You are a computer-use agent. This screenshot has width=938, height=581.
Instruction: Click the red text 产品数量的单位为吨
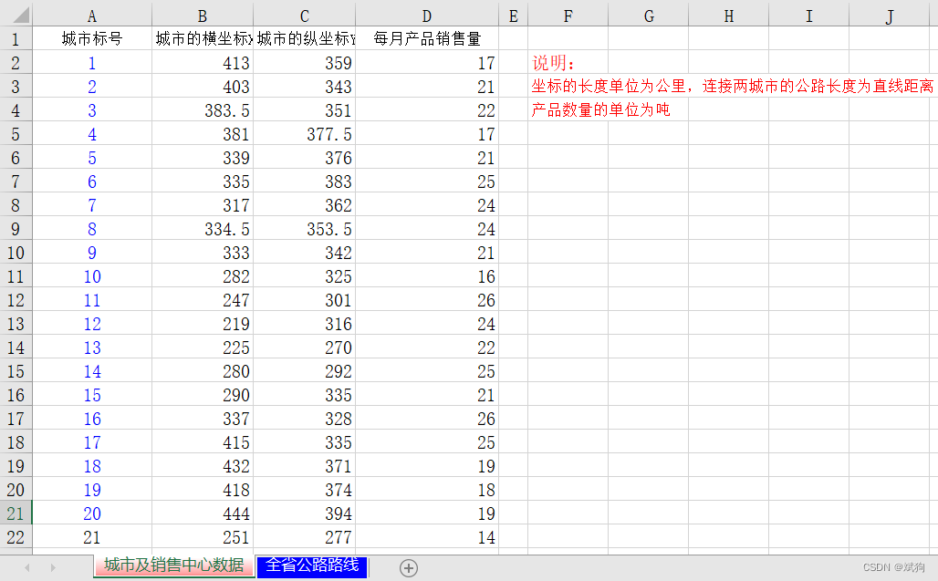click(600, 110)
